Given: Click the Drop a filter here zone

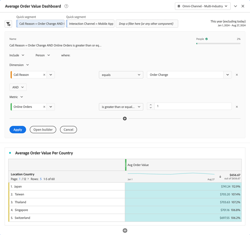Looking at the screenshot, I should pos(147,24).
